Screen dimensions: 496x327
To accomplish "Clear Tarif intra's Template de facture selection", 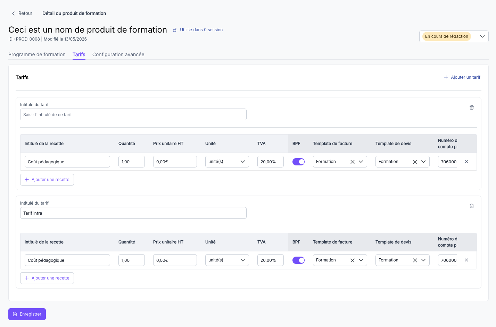I will tap(352, 260).
